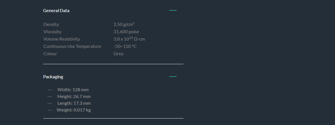Click the dash bullet before Width
The image size is (335, 125).
(x=50, y=90)
